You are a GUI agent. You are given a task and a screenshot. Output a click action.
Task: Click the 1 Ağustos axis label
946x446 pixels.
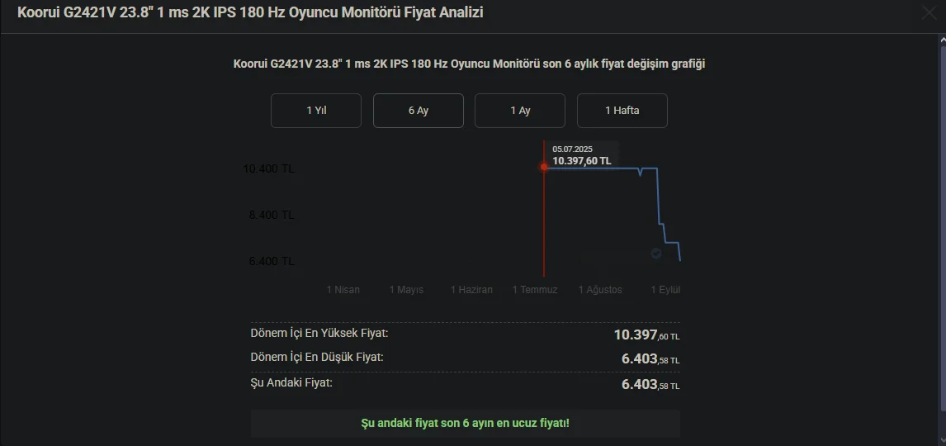(600, 290)
